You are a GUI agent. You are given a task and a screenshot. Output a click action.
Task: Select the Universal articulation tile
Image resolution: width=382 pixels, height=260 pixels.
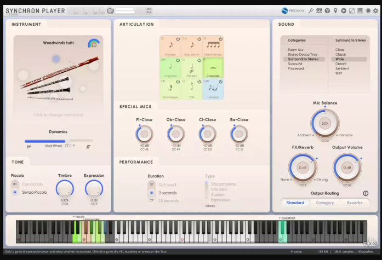click(x=213, y=89)
